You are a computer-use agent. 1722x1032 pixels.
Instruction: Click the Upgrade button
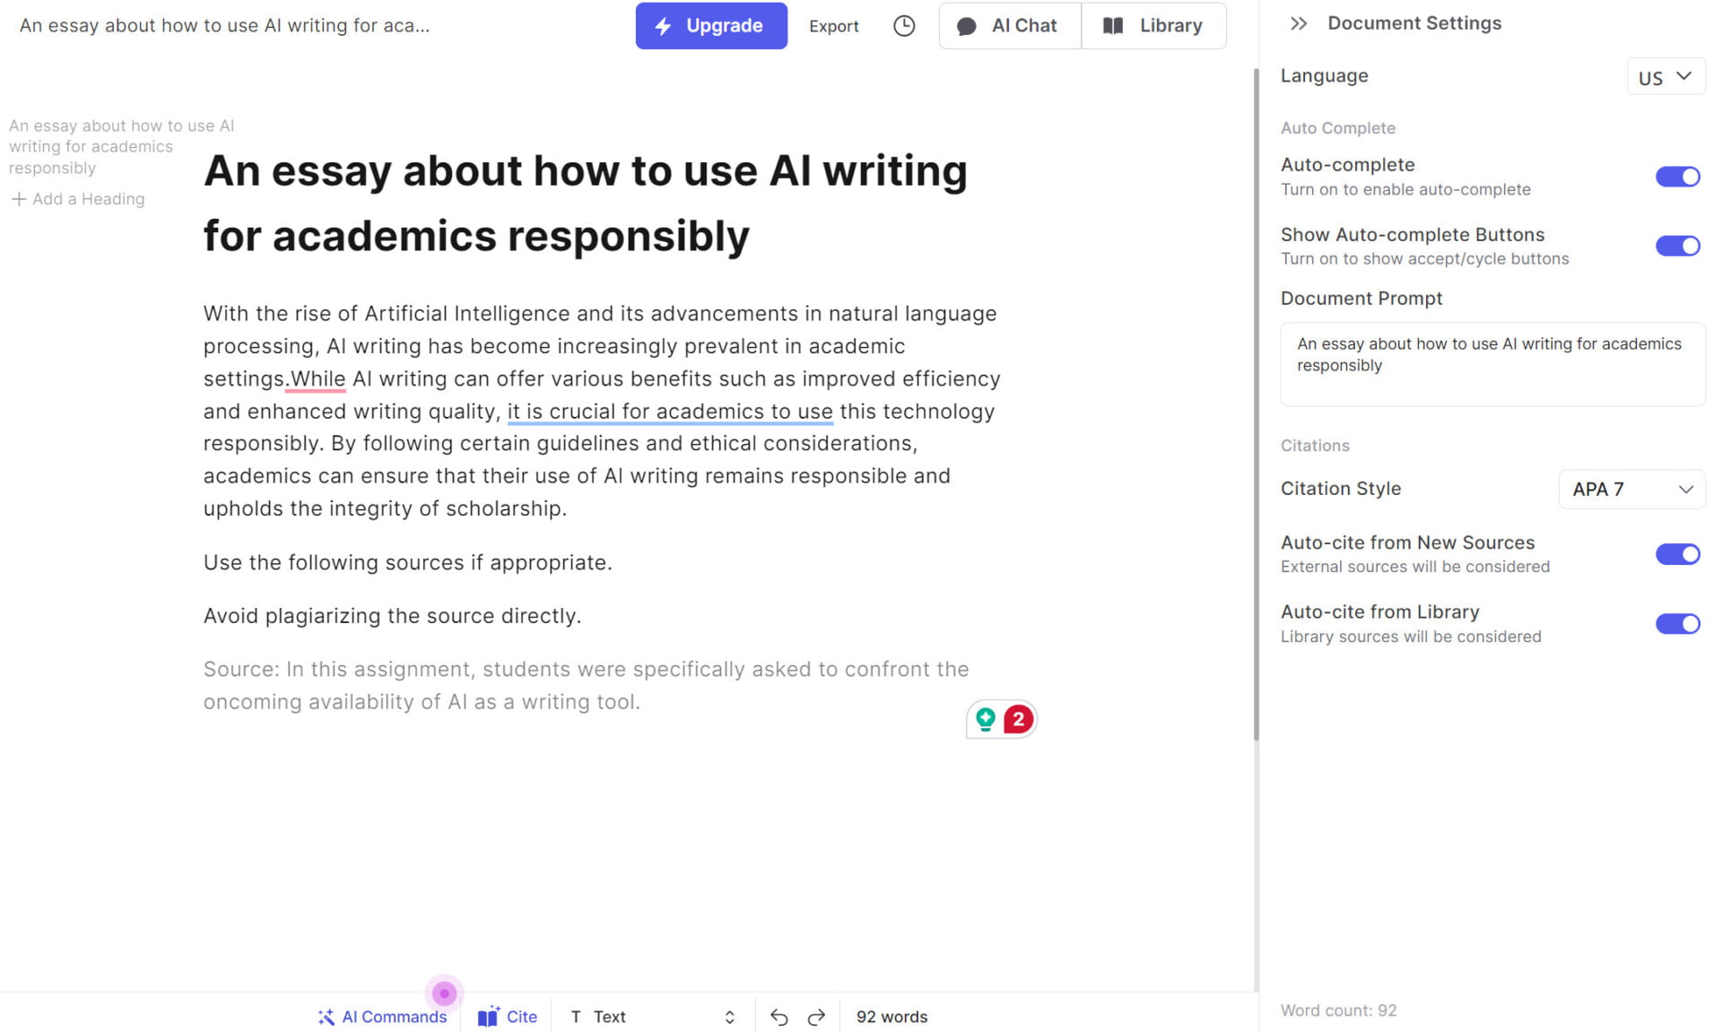[x=711, y=26]
